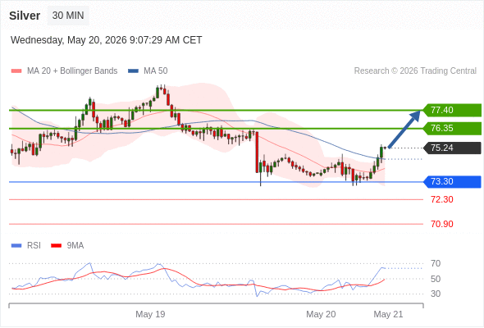Click the 73.30 pivot price tag
Image resolution: width=484 pixels, height=328 pixels.
(452, 181)
